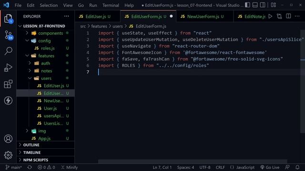Open the changes compare icon in editor toolbar
Viewport: 305px width, 171px height.
tap(279, 16)
